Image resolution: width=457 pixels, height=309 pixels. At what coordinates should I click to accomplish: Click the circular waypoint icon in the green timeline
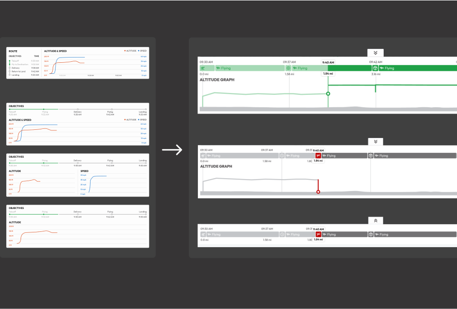288,68
